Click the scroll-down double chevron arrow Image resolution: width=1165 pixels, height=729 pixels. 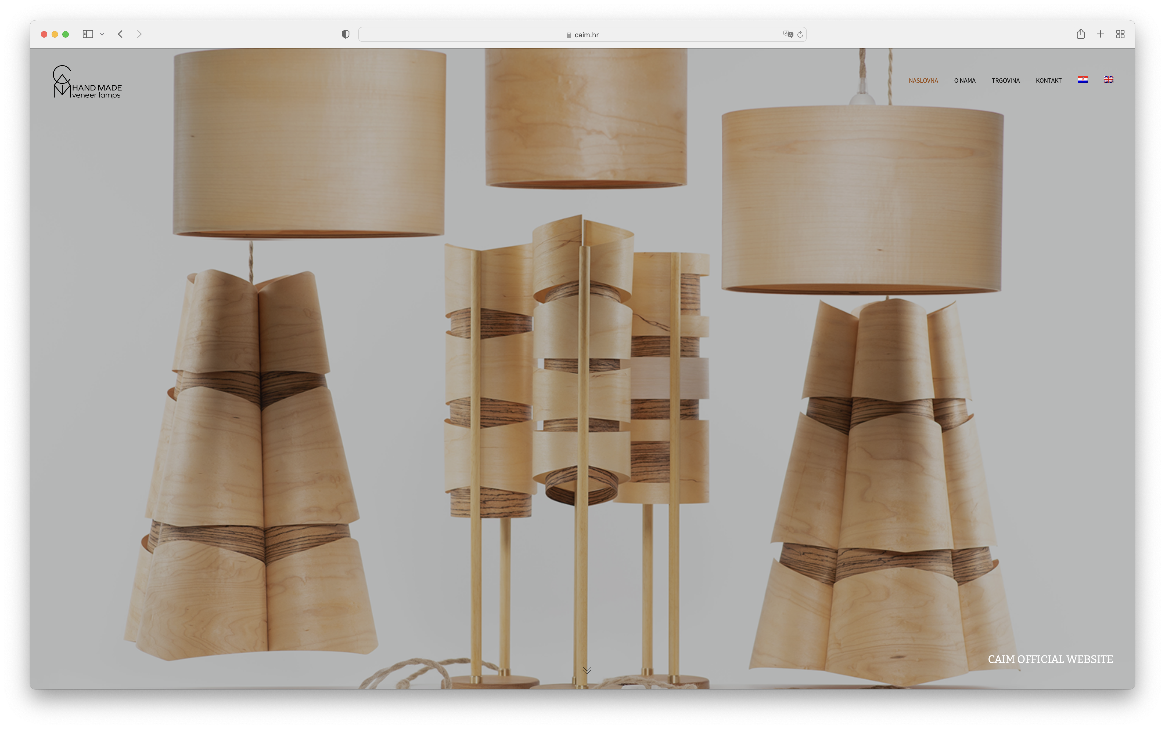pyautogui.click(x=587, y=670)
